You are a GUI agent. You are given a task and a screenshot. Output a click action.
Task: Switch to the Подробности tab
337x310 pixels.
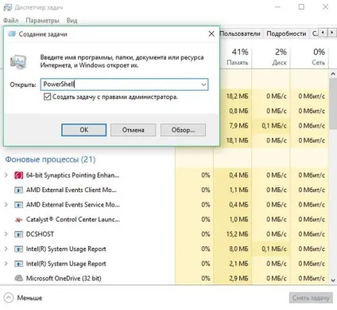click(286, 33)
